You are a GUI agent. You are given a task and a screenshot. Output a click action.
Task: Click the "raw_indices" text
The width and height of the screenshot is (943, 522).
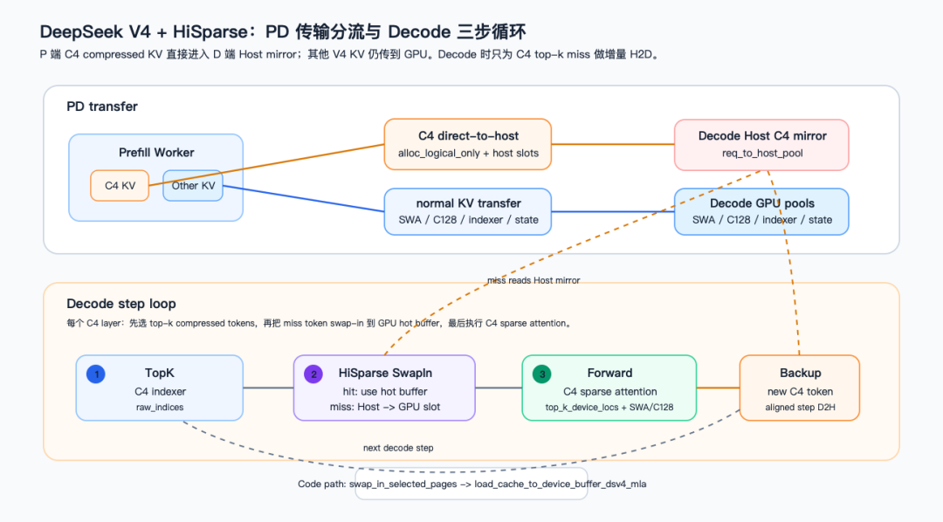point(160,407)
